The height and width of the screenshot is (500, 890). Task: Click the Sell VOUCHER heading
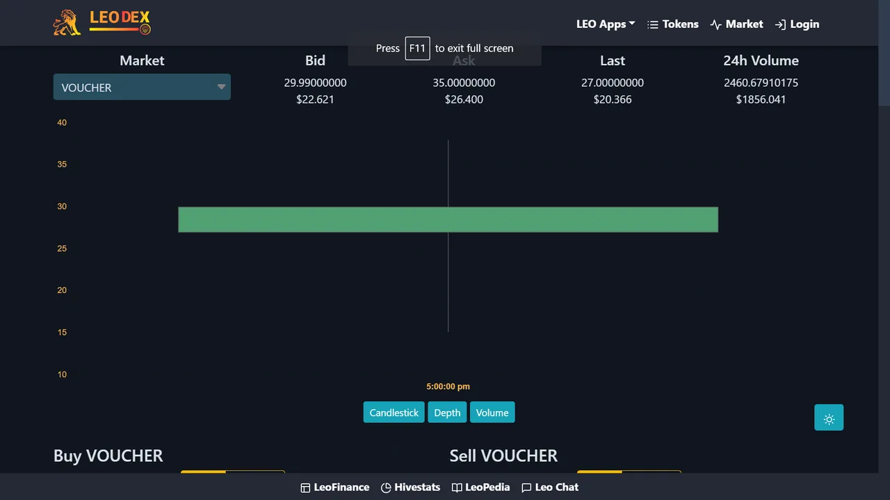[503, 456]
